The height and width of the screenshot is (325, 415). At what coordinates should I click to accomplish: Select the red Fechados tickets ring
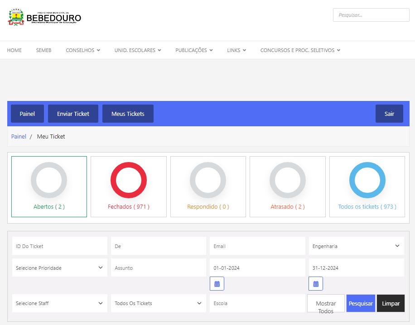[129, 180]
